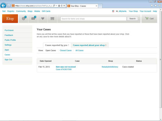
Task: Open favorites heart icon
Action: pyautogui.click(x=43, y=19)
